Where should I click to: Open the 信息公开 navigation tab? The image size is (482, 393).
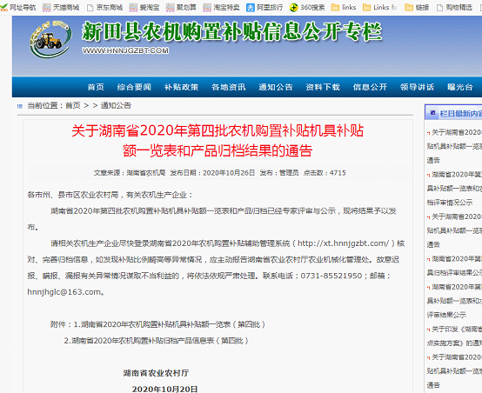[370, 87]
